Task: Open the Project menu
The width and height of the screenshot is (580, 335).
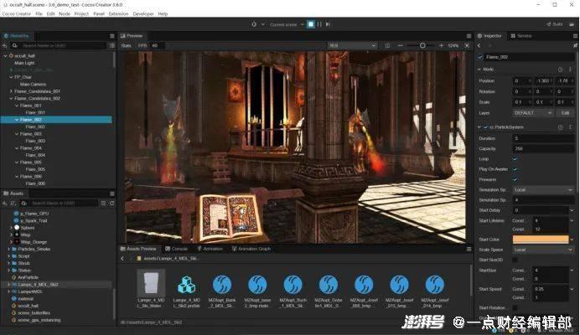Action: [x=81, y=13]
